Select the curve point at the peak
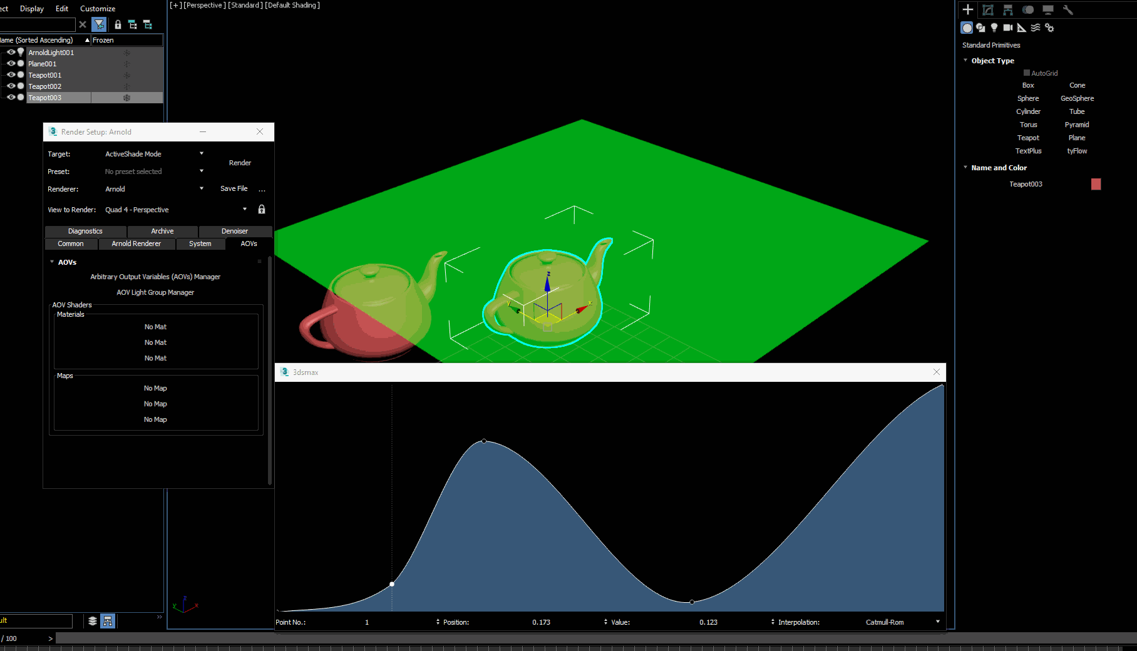The height and width of the screenshot is (651, 1137). coord(484,441)
